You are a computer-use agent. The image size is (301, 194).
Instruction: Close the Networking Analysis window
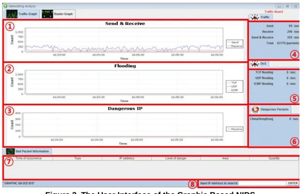[296, 6]
